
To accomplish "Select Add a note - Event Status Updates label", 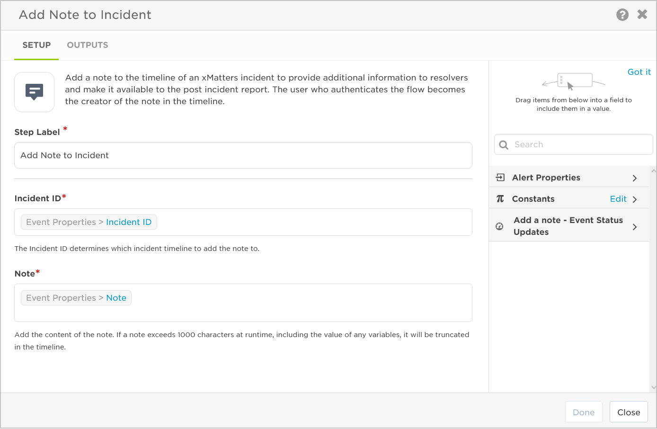I will [568, 226].
